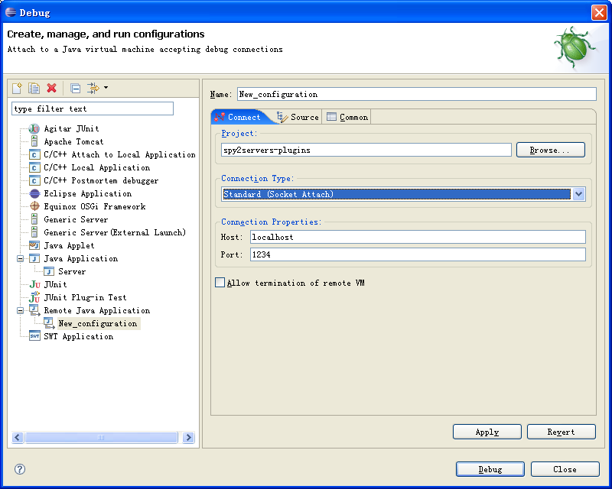This screenshot has width=612, height=489.
Task: Select the C/C++ Postmortem debugger label
Action: [x=101, y=180]
